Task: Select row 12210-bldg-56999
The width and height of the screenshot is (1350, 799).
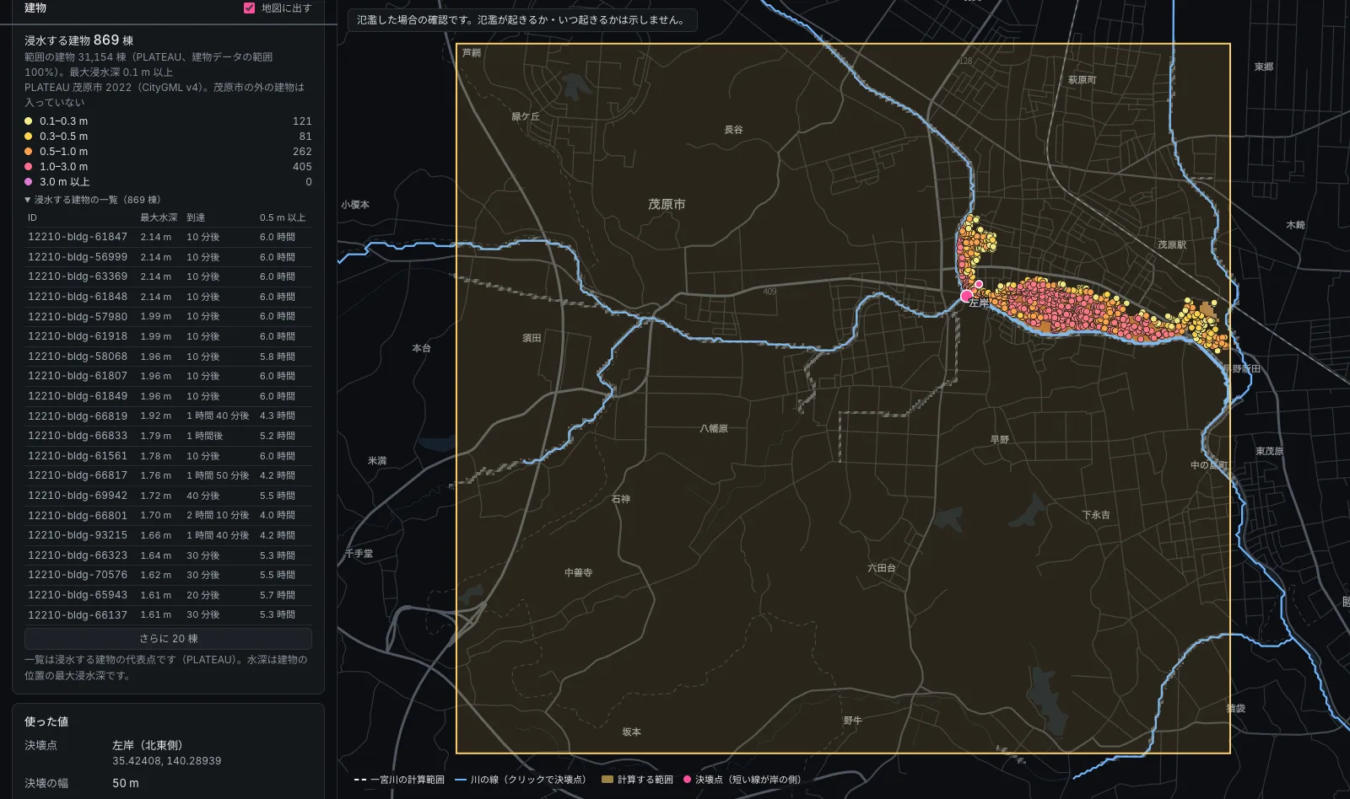Action: tap(168, 257)
